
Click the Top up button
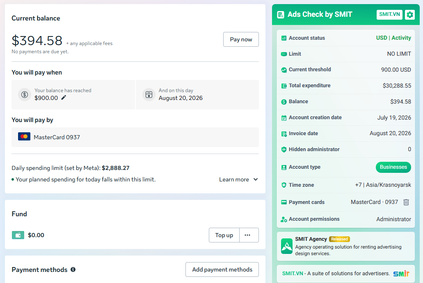tap(224, 235)
